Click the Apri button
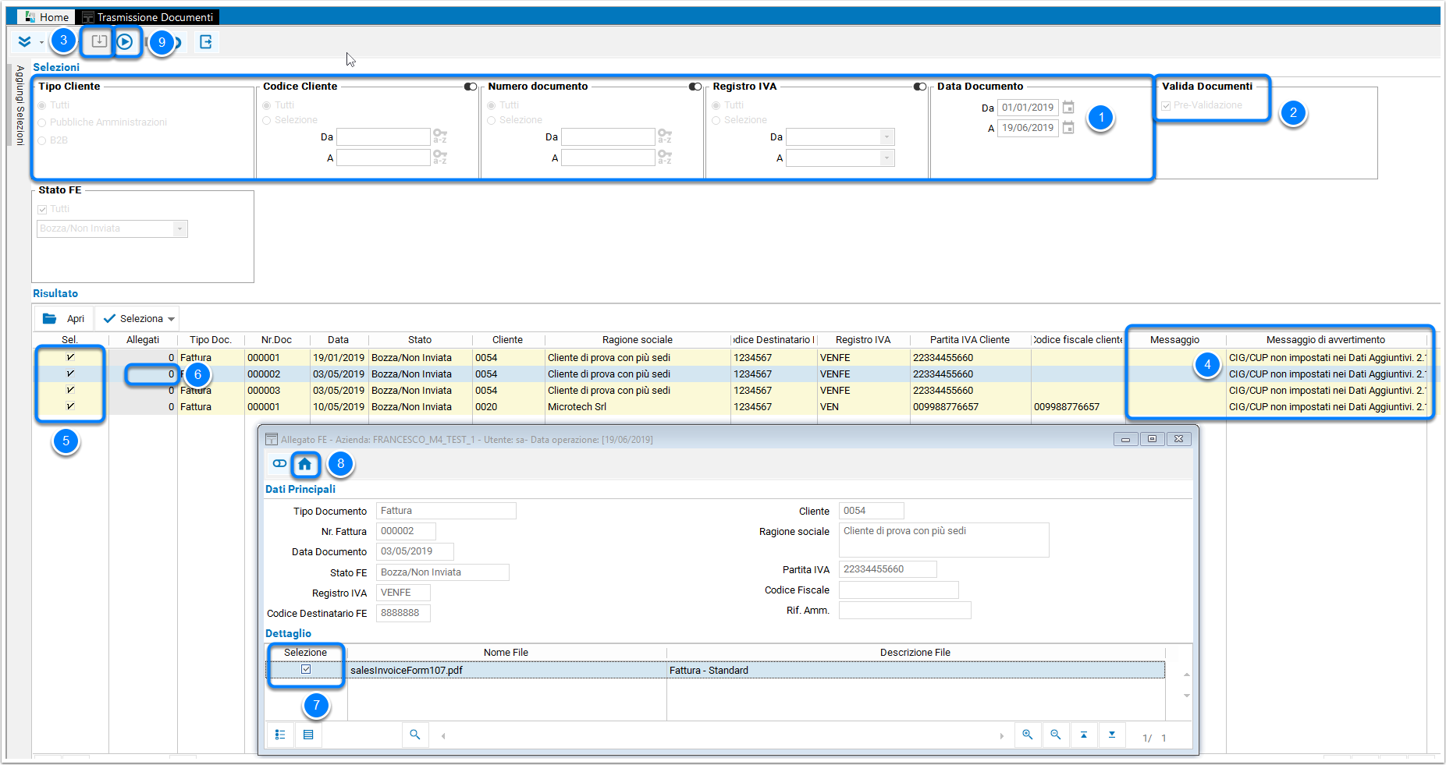 coord(64,319)
